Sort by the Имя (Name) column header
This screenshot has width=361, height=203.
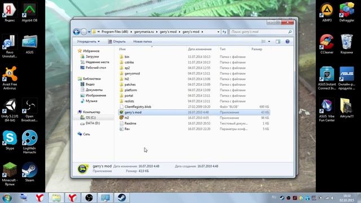(x=122, y=49)
